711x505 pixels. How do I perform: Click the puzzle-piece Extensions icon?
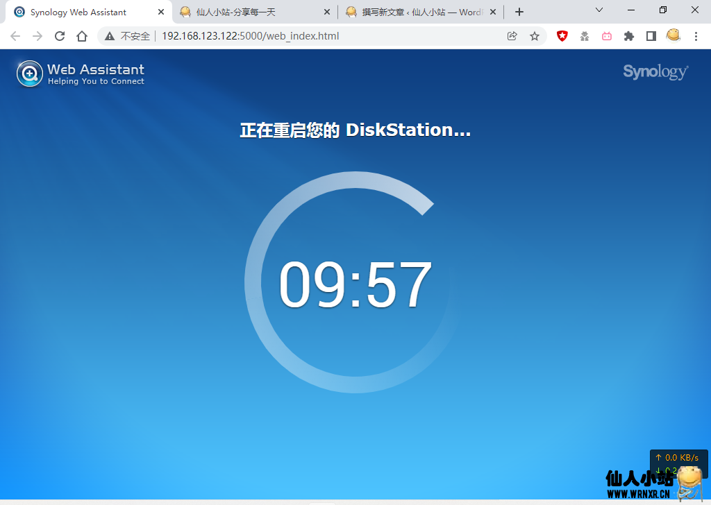pos(628,36)
